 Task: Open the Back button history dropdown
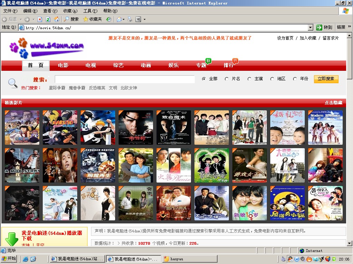coord(21,20)
